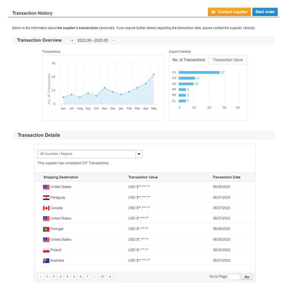Open the All Countries / Regions dropdown
285x292 pixels.
[x=87, y=154]
